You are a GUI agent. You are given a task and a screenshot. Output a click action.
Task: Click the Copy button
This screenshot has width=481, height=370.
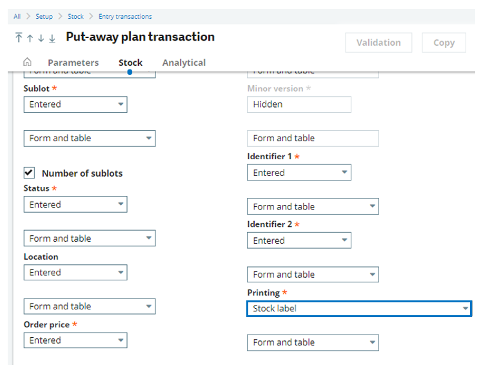[444, 43]
